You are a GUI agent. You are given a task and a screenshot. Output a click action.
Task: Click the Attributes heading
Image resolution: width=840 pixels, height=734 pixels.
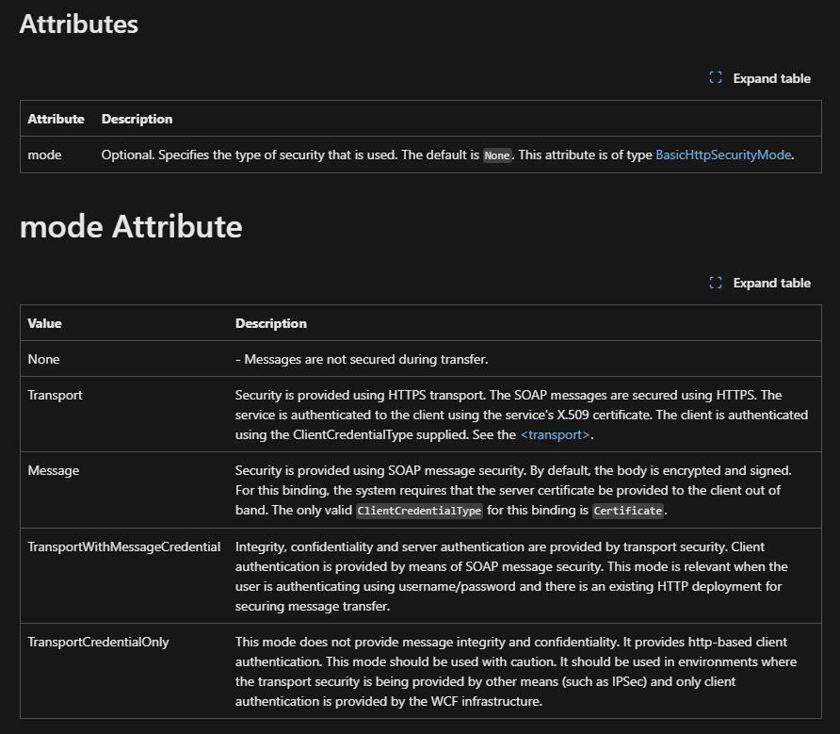(78, 24)
